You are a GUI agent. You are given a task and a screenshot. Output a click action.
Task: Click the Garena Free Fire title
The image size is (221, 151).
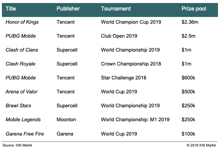pyautogui.click(x=25, y=134)
